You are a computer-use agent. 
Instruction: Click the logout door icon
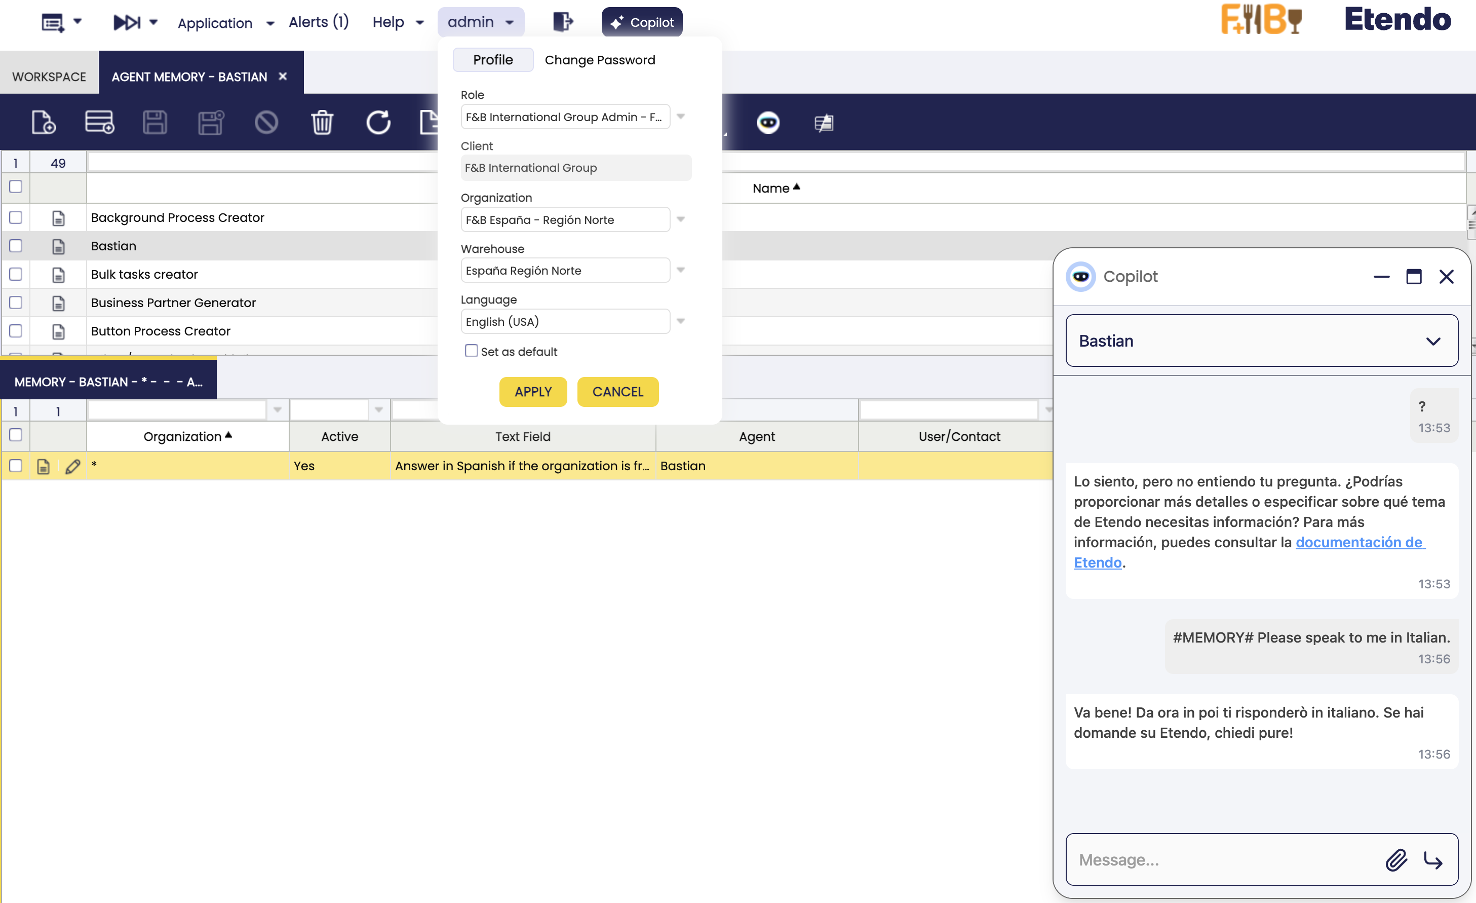point(562,22)
